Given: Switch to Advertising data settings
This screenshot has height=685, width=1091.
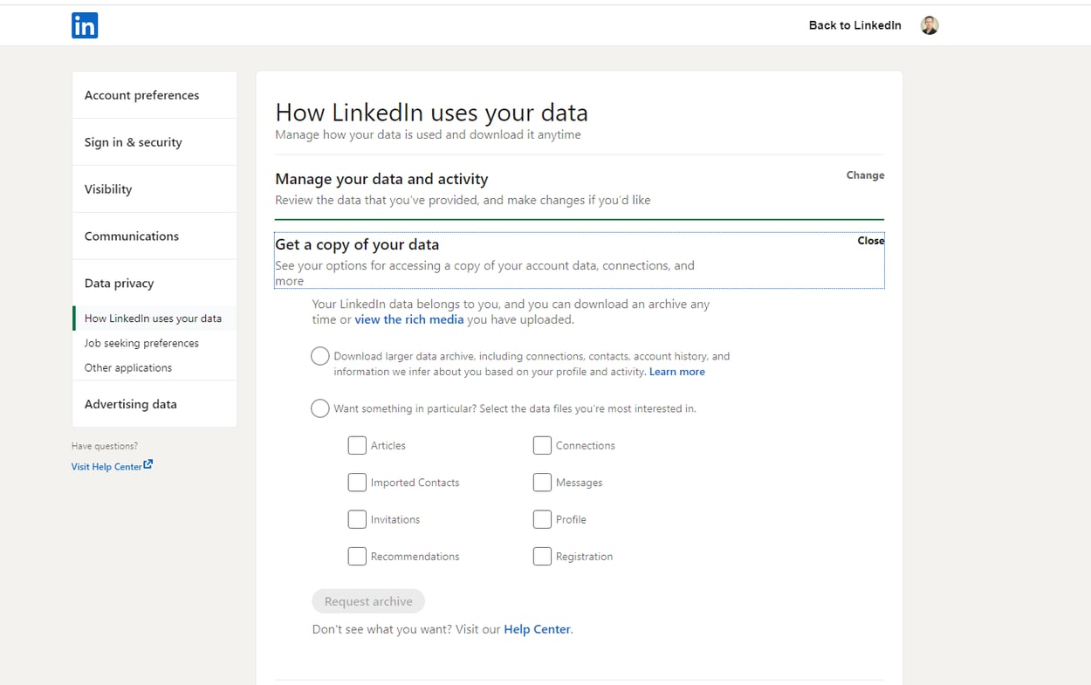Looking at the screenshot, I should coord(131,404).
